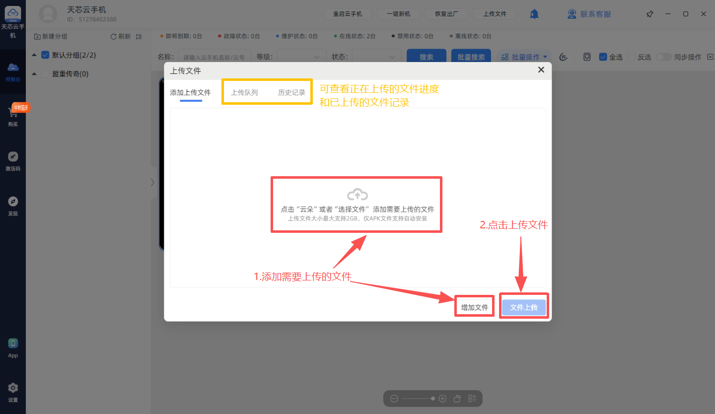The image size is (715, 414).
Task: Open the 状态 dropdown
Action: (376, 57)
